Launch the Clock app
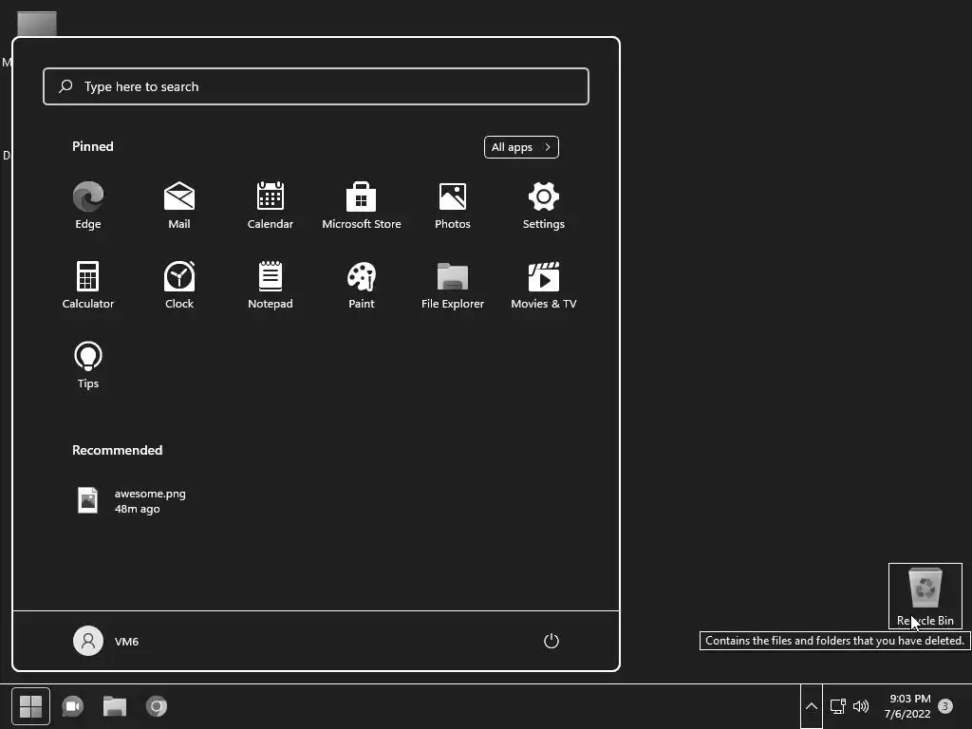Image resolution: width=972 pixels, height=729 pixels. coord(179,285)
